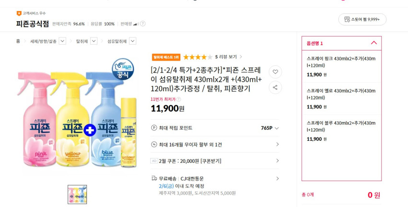Click the installment percent icon
Image resolution: width=408 pixels, height=207 pixels.
coord(154,144)
